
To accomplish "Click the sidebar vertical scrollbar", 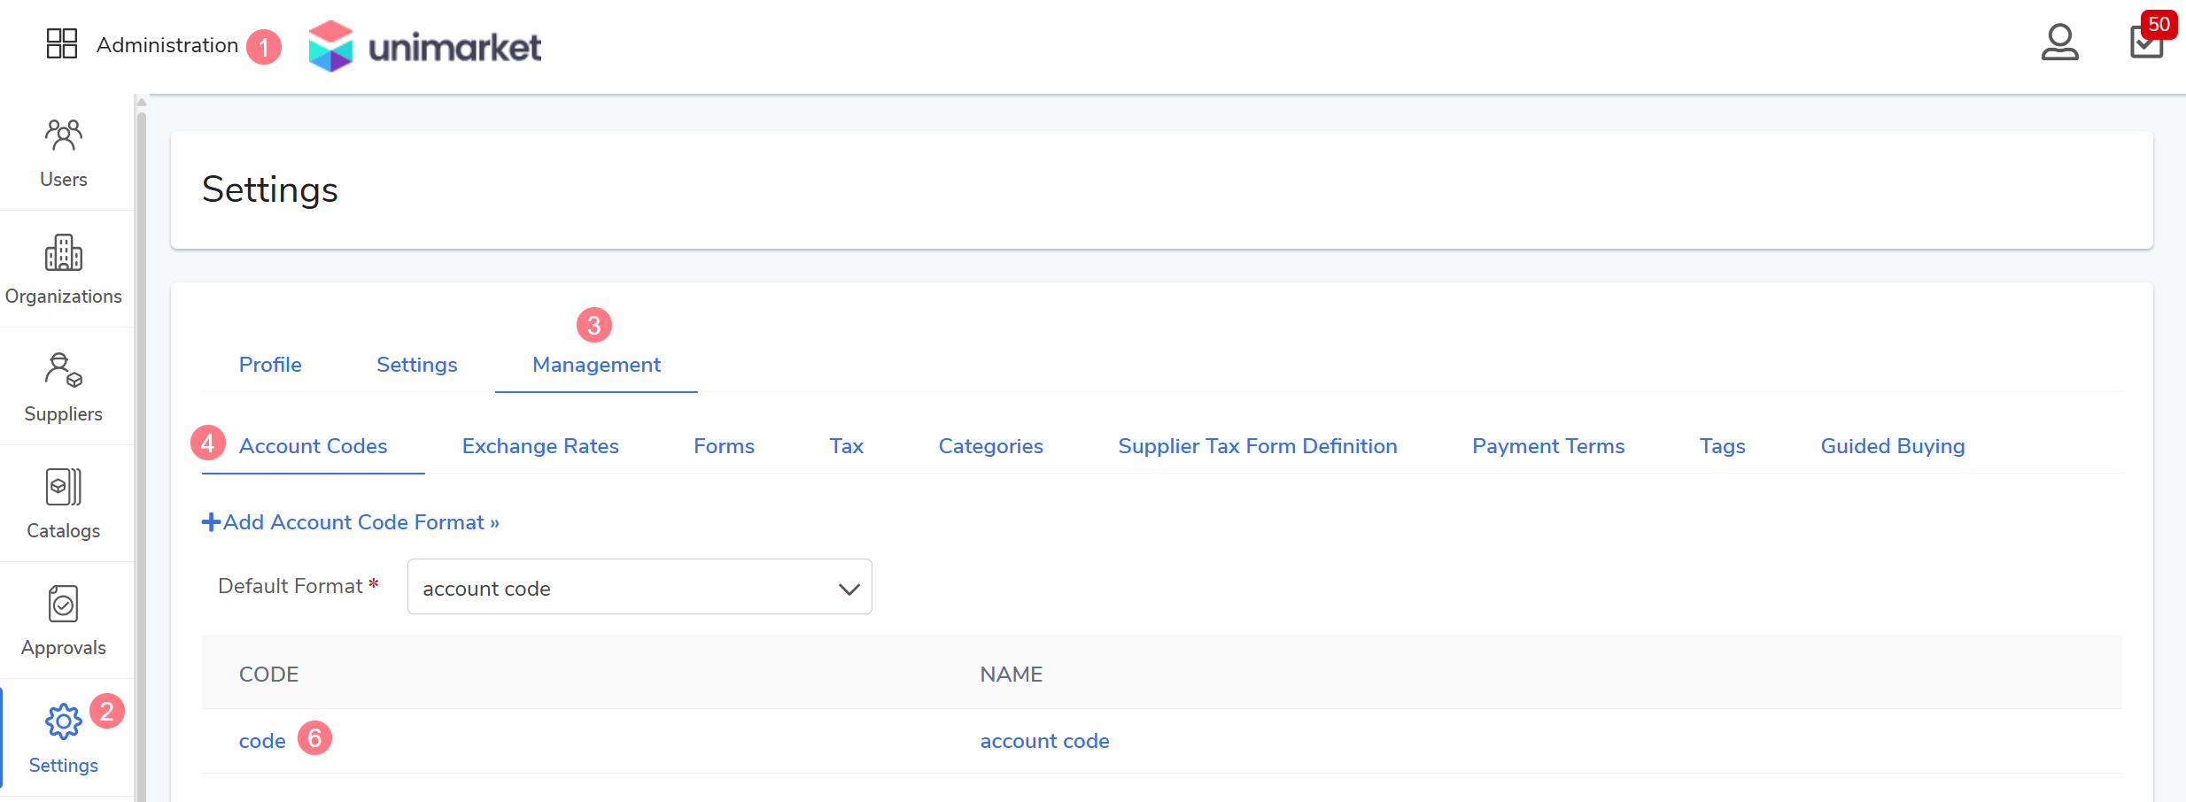I will point(142,443).
